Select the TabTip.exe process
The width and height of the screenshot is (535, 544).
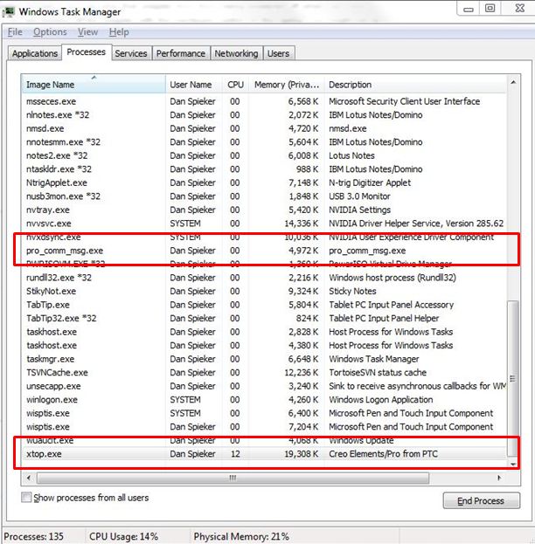click(x=263, y=305)
